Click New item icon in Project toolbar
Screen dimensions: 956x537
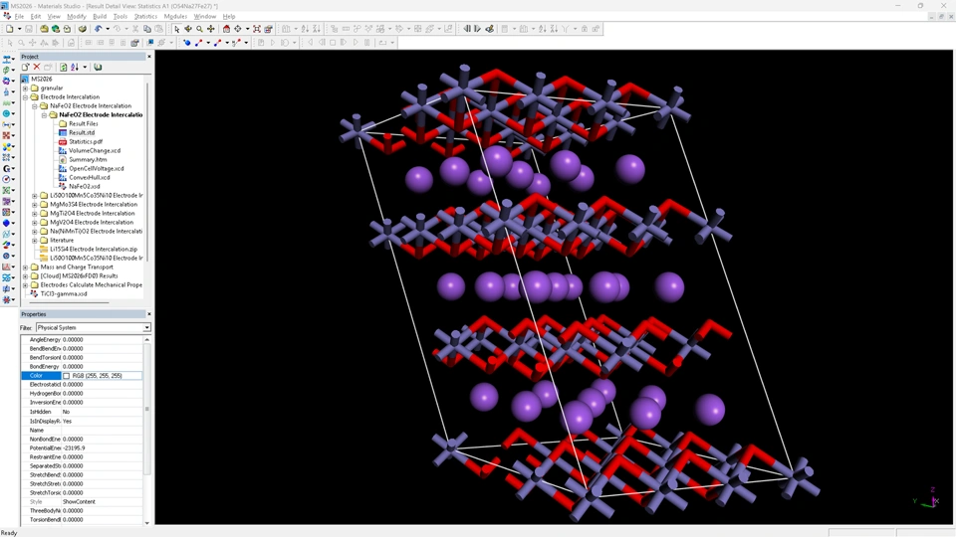click(x=25, y=67)
